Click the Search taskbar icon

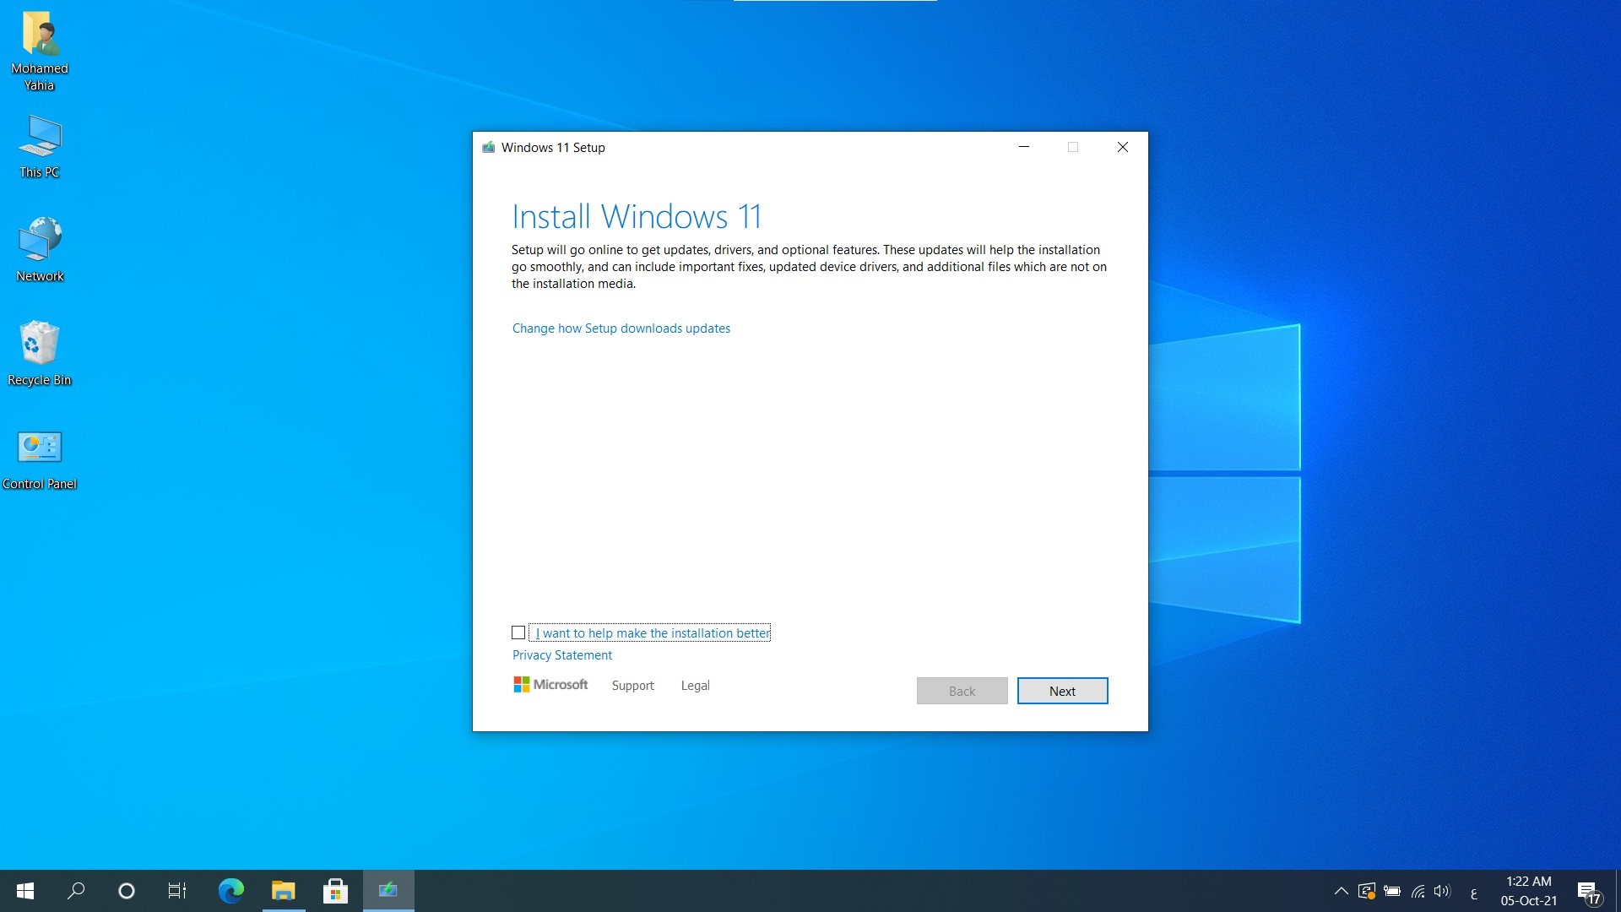coord(74,890)
